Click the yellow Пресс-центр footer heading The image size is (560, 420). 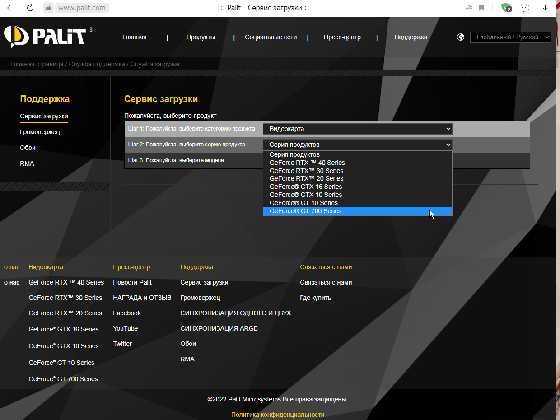click(131, 267)
